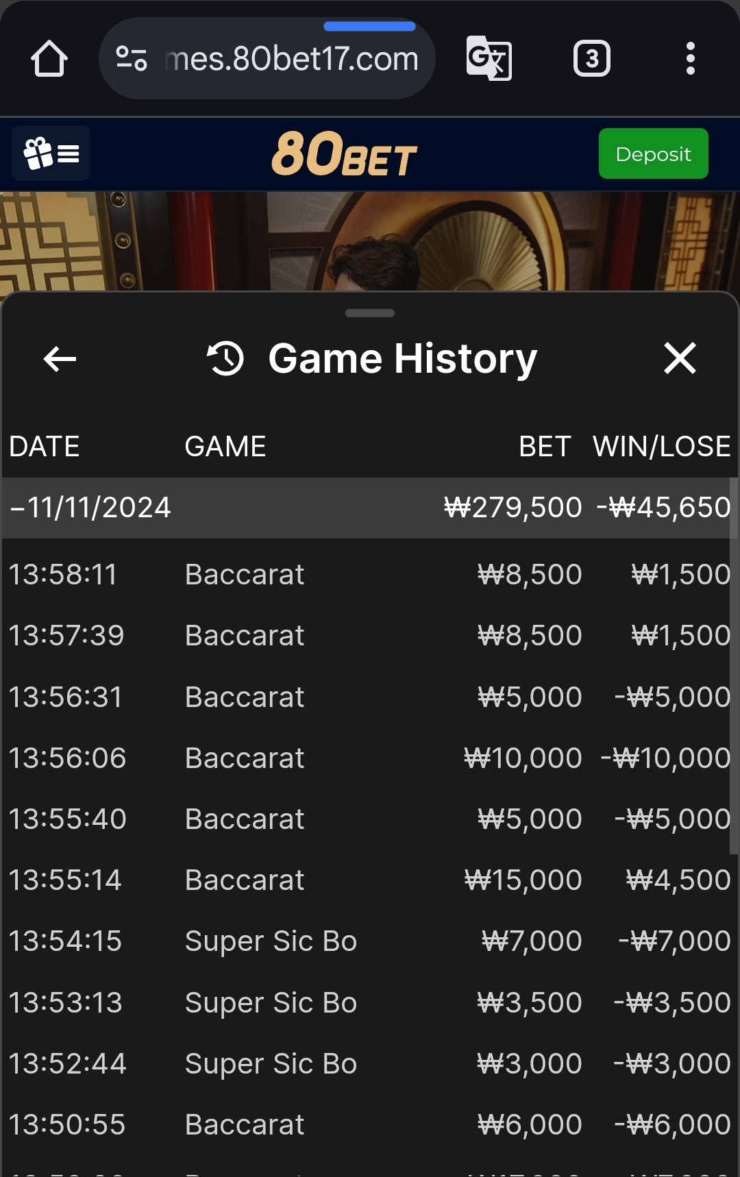The height and width of the screenshot is (1177, 740).
Task: Open site settings icon in address bar
Action: tap(132, 59)
